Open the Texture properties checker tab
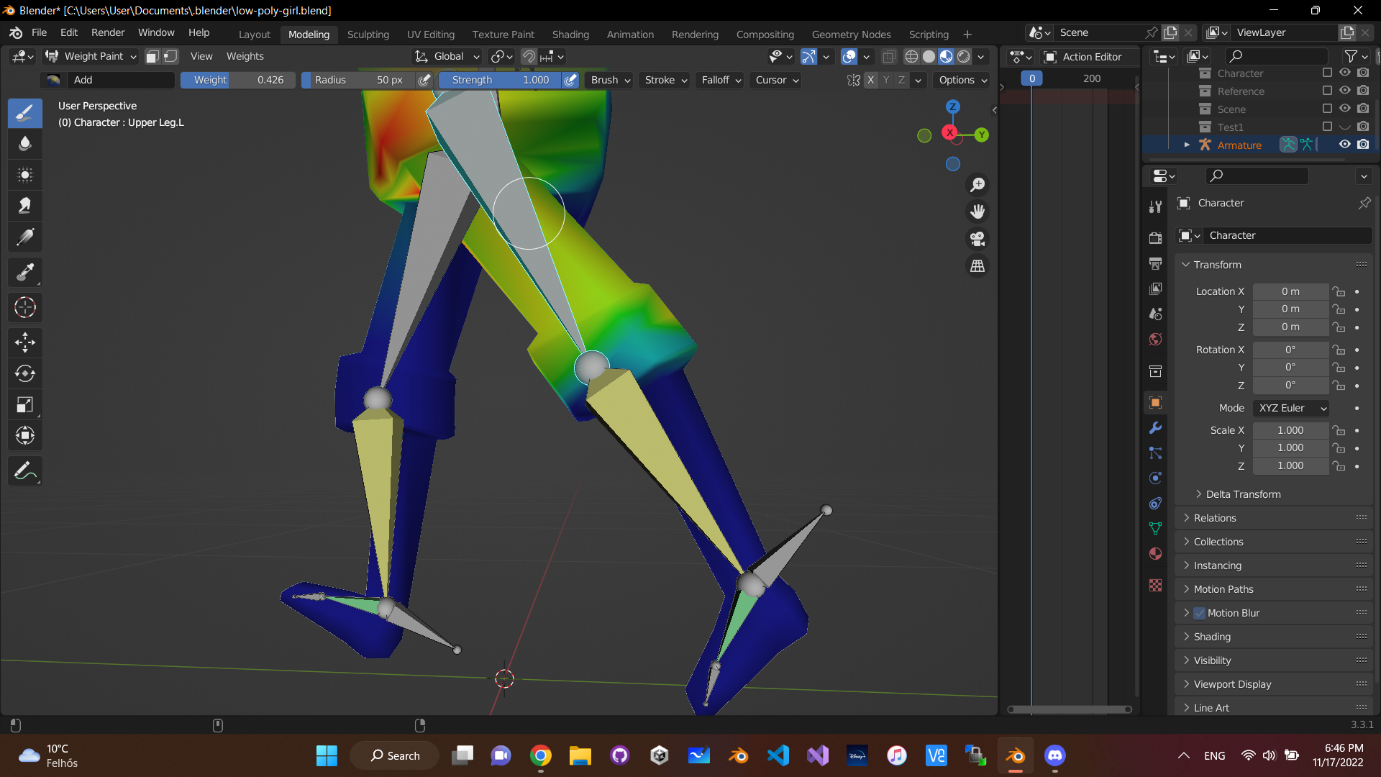The width and height of the screenshot is (1381, 777). point(1155,585)
